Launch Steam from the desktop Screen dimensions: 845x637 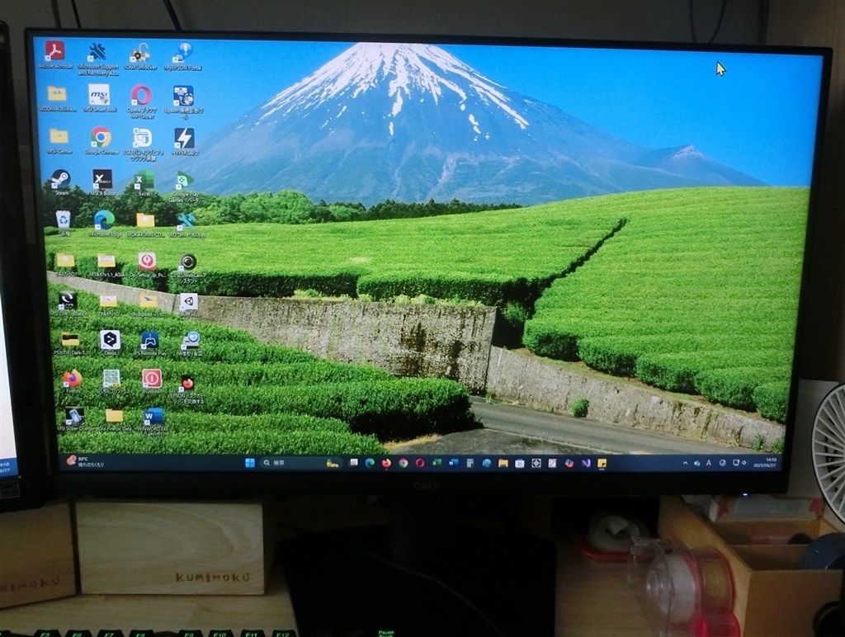[x=61, y=179]
